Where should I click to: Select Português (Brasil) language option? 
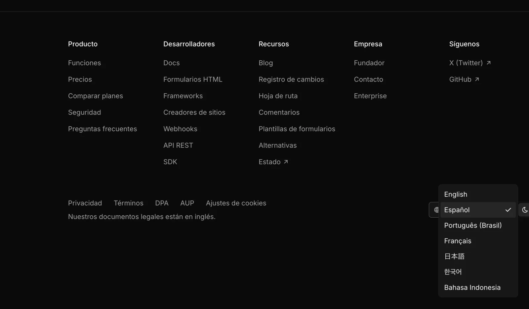click(x=478, y=225)
